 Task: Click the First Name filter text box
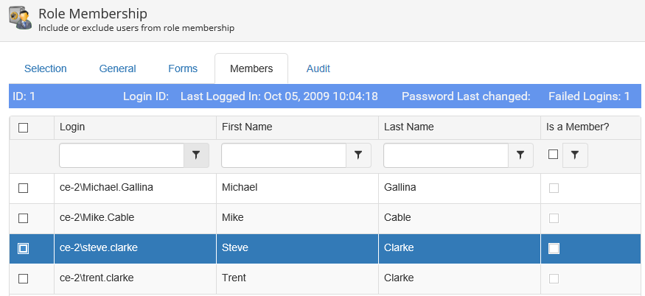(x=284, y=155)
